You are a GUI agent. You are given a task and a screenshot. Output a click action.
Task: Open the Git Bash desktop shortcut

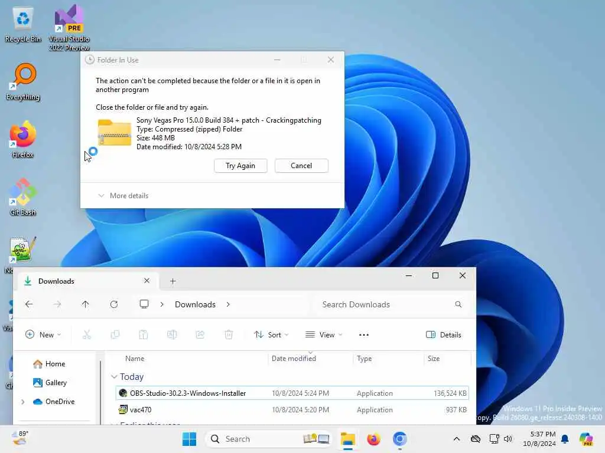[x=23, y=197]
